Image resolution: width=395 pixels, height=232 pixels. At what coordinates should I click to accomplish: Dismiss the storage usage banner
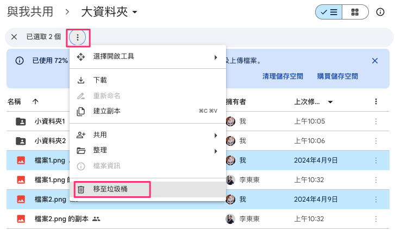point(375,61)
